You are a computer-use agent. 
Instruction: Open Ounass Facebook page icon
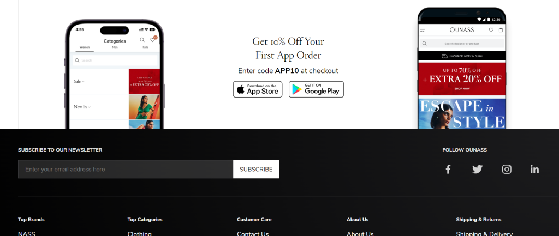[448, 169]
